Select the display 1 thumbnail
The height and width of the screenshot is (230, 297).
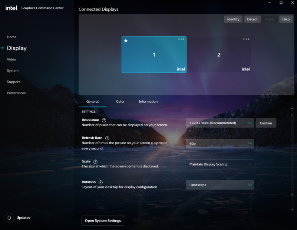(x=154, y=55)
